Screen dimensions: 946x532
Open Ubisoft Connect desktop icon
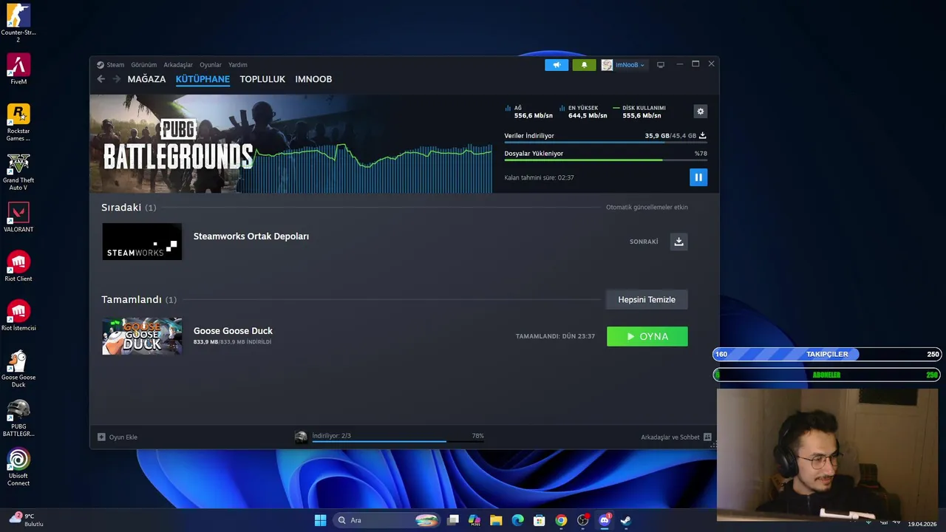tap(18, 467)
